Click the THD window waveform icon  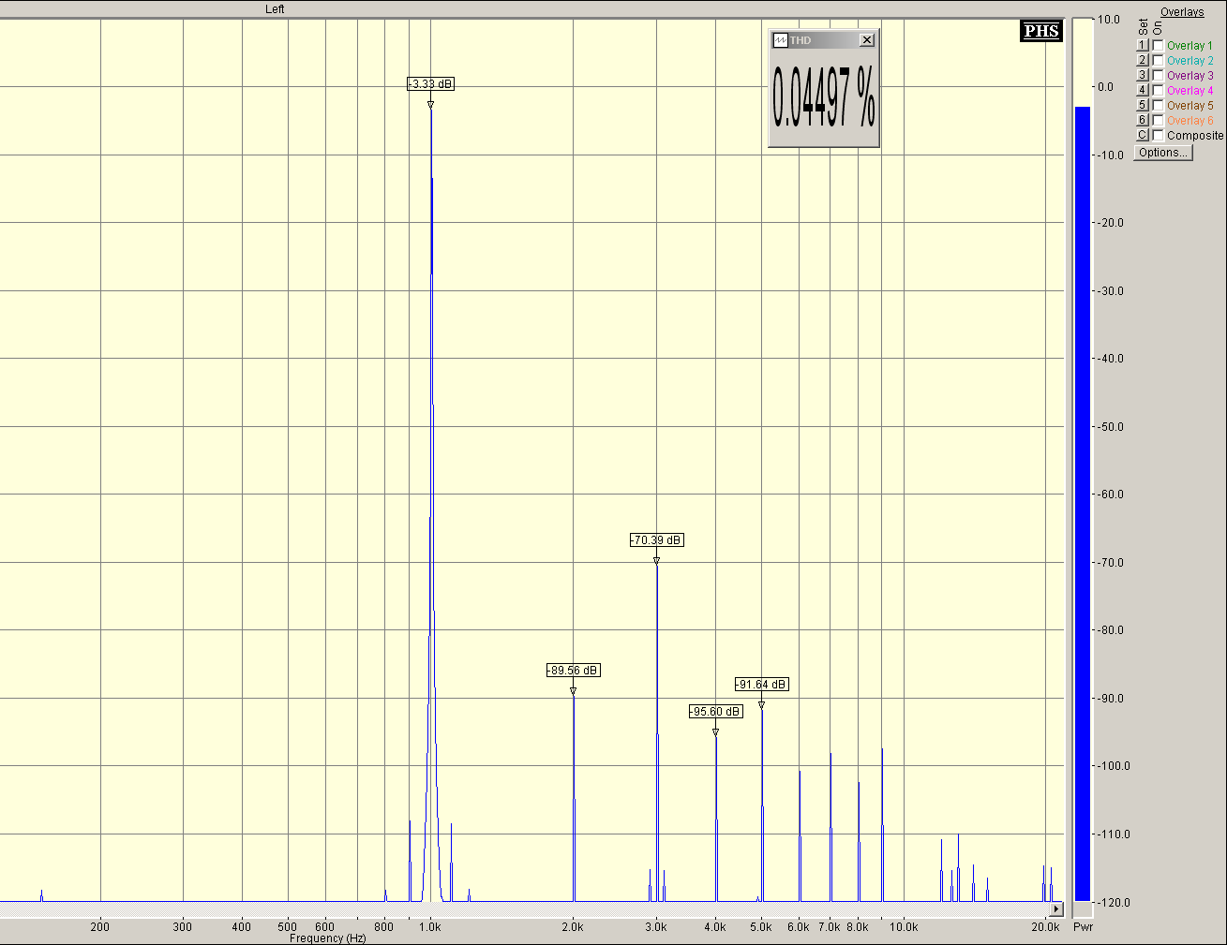point(780,40)
